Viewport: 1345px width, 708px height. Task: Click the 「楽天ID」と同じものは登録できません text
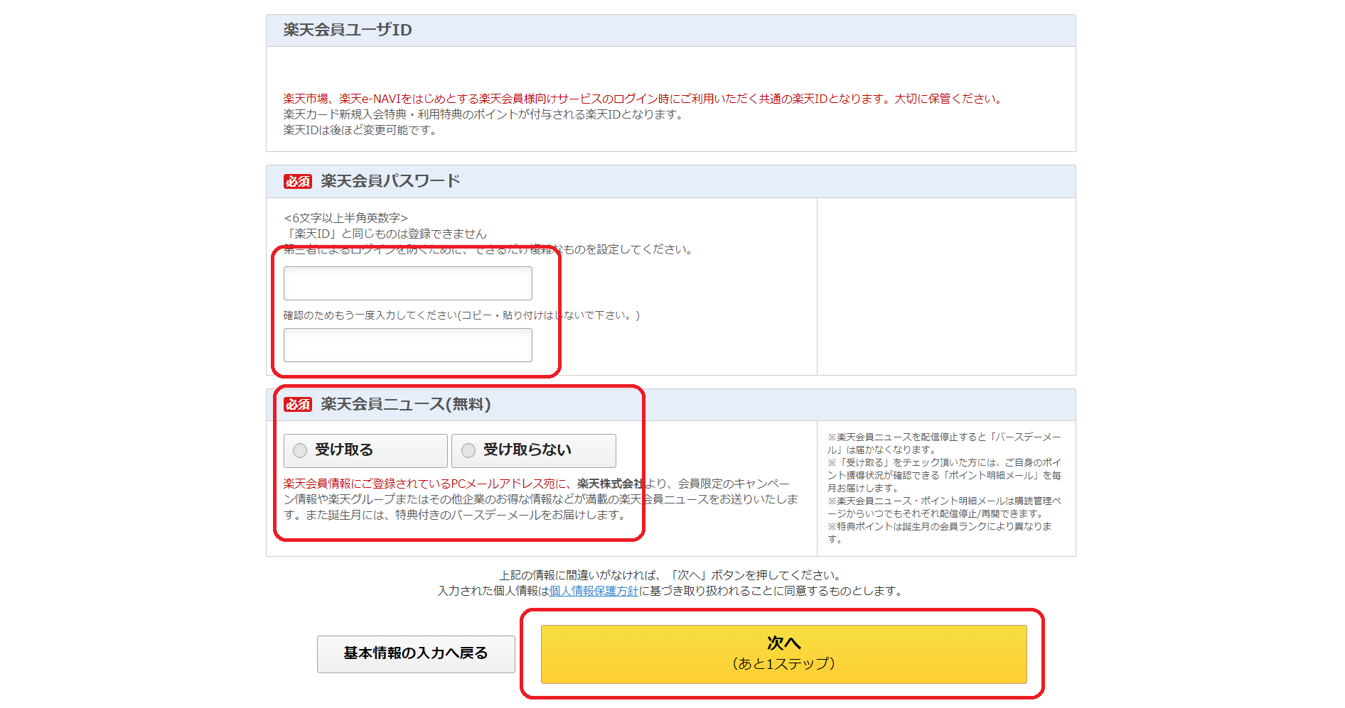pos(385,234)
